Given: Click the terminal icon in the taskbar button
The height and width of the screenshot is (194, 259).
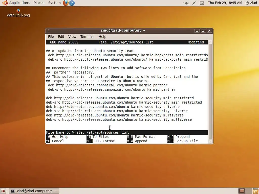Looking at the screenshot, I should pyautogui.click(x=13, y=191).
